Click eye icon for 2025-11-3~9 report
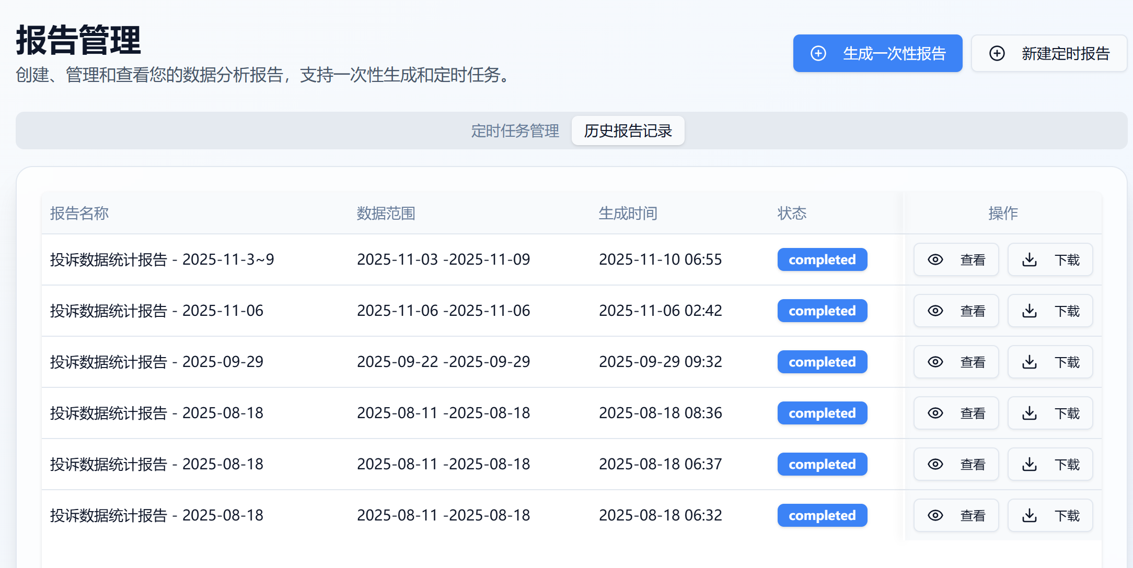 point(935,259)
